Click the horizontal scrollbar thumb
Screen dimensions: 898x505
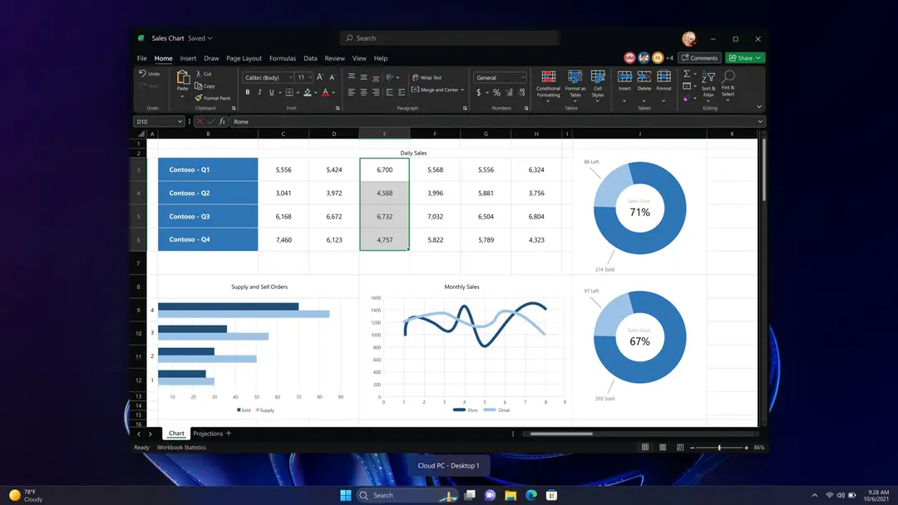561,434
